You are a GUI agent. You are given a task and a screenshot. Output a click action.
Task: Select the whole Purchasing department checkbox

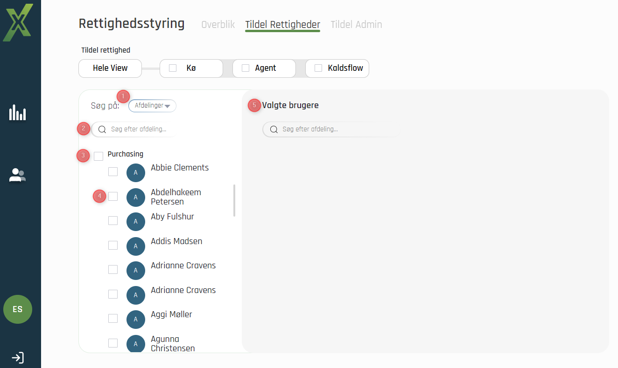click(x=98, y=156)
